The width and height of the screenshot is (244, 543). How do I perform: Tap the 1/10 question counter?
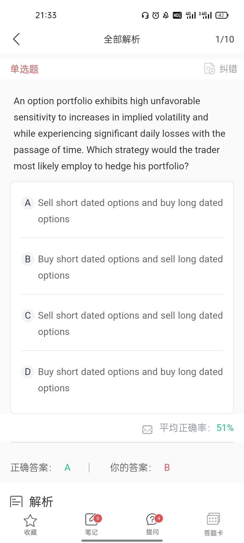(x=225, y=39)
